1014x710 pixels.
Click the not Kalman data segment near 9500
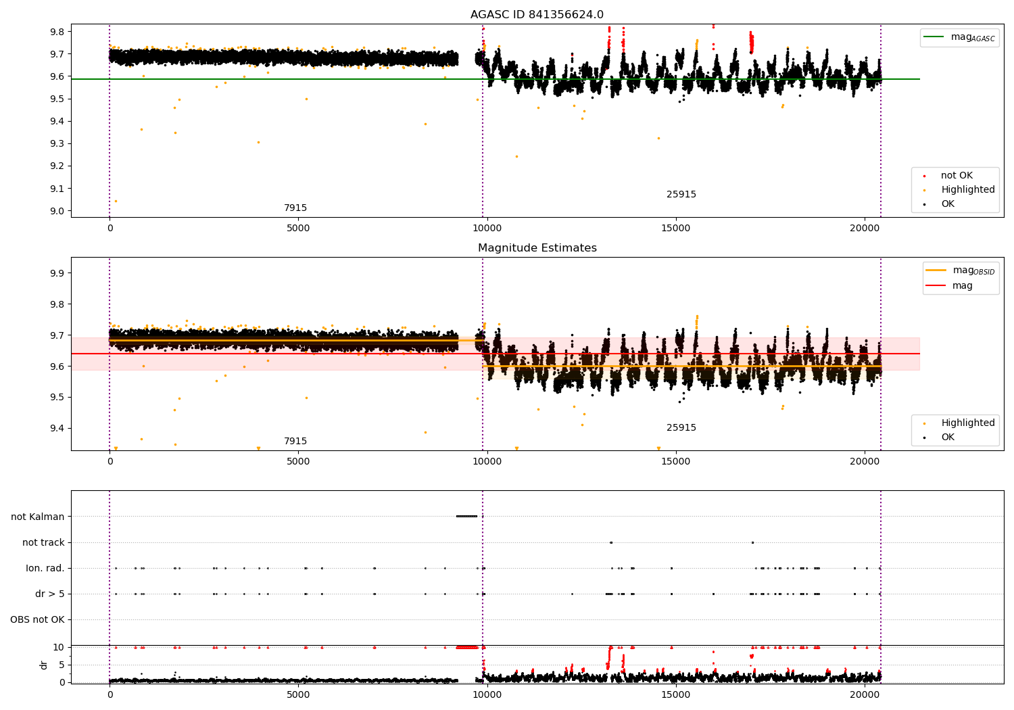click(x=467, y=517)
